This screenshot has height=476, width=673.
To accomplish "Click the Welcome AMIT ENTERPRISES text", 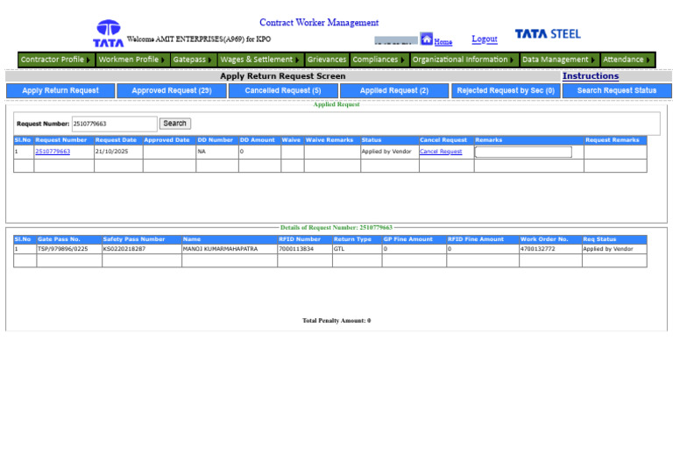I will click(199, 39).
